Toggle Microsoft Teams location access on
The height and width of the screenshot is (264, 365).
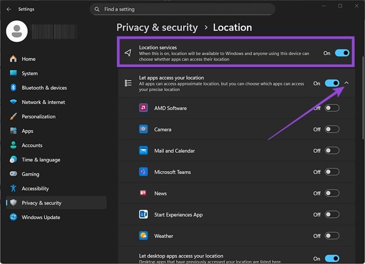pyautogui.click(x=332, y=172)
